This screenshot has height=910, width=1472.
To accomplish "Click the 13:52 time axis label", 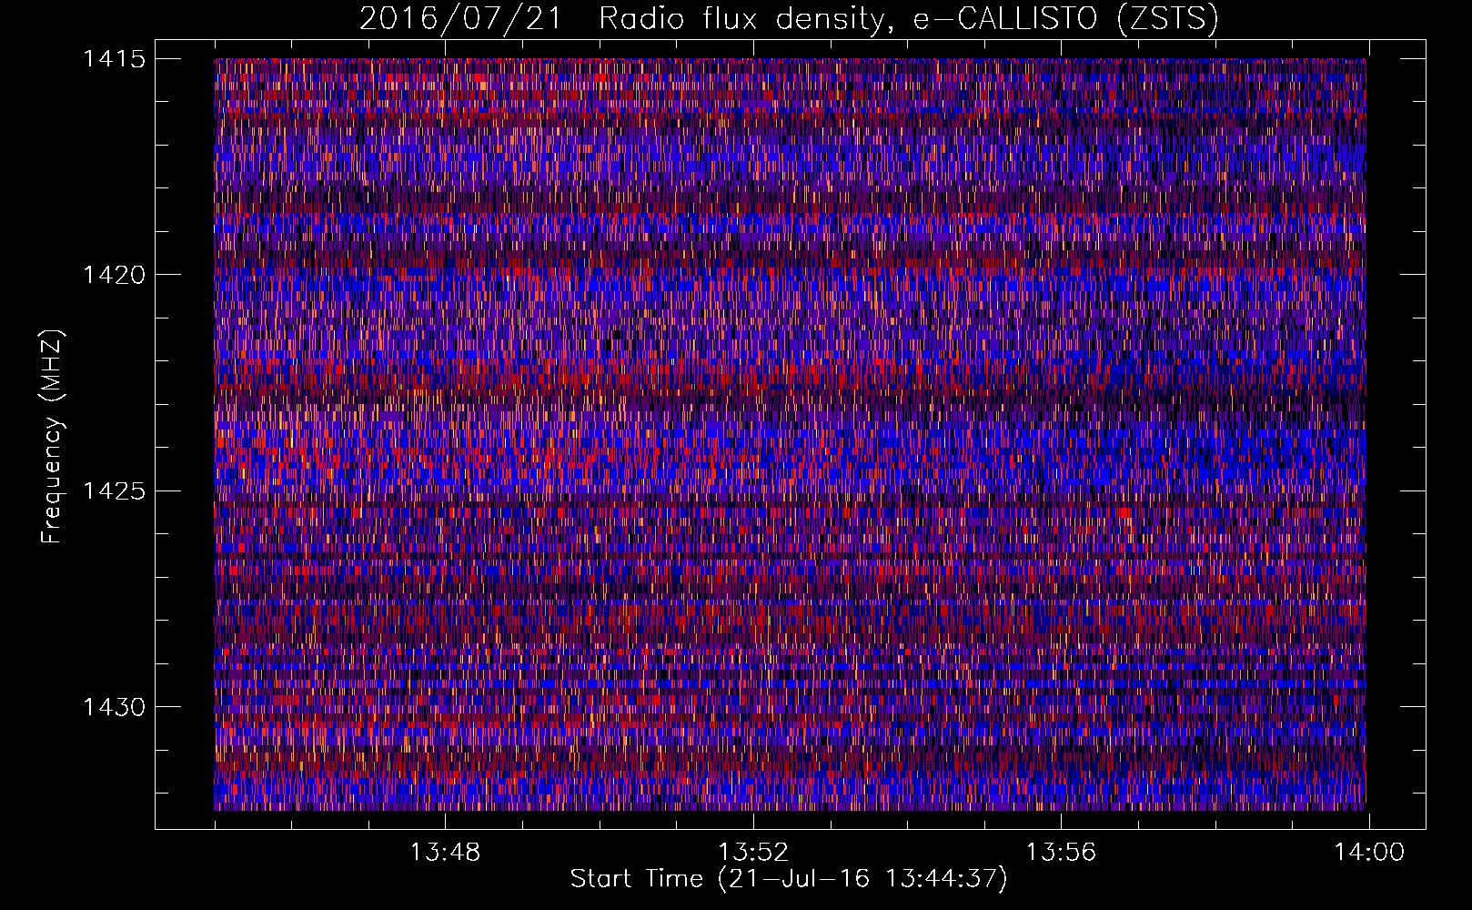I will [x=753, y=853].
